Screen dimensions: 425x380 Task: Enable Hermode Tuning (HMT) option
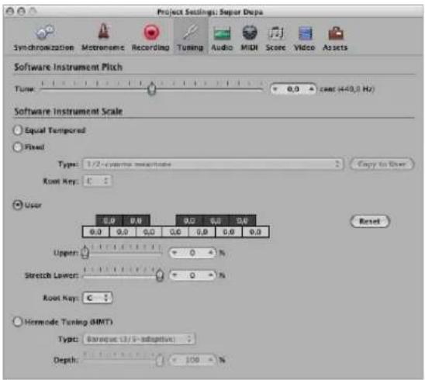(x=18, y=322)
